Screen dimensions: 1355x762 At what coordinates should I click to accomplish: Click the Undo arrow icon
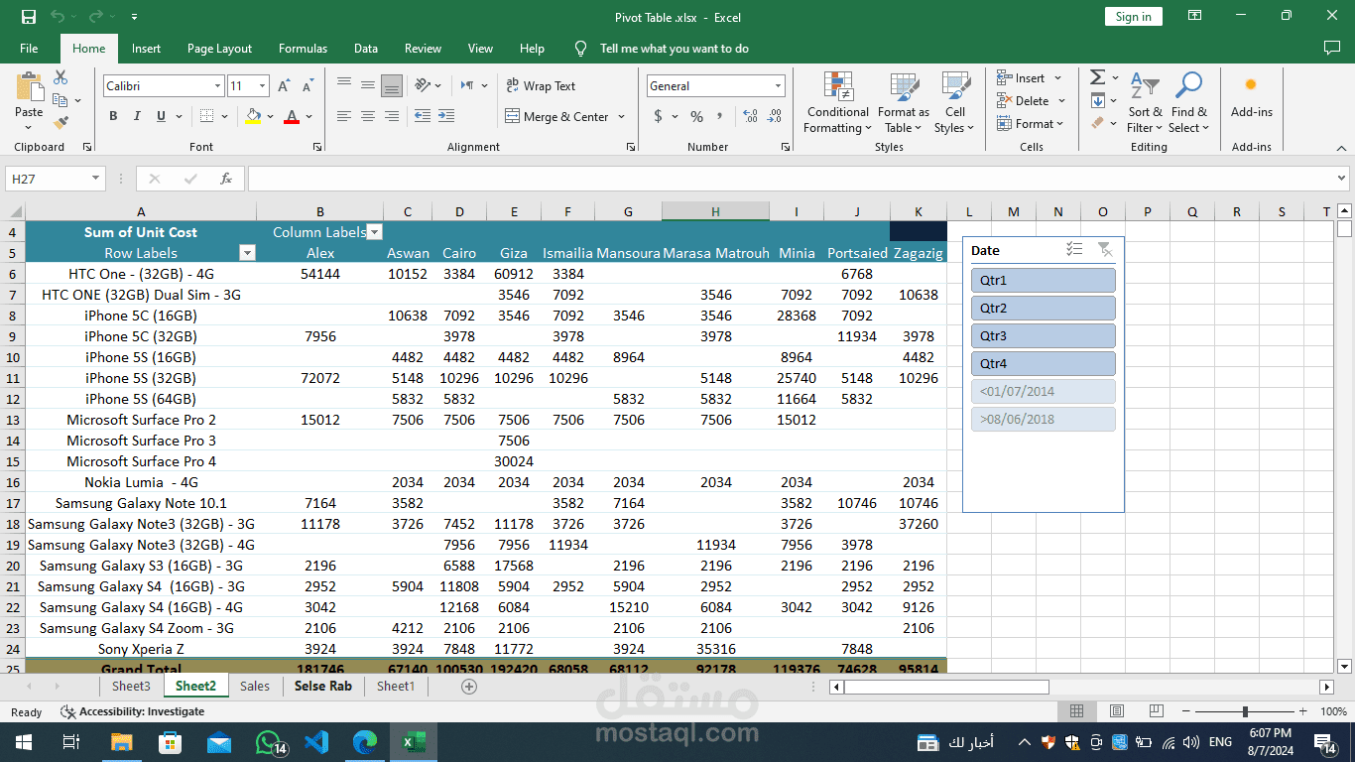point(58,17)
